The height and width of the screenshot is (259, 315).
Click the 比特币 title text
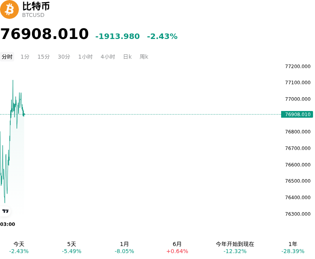36,6
